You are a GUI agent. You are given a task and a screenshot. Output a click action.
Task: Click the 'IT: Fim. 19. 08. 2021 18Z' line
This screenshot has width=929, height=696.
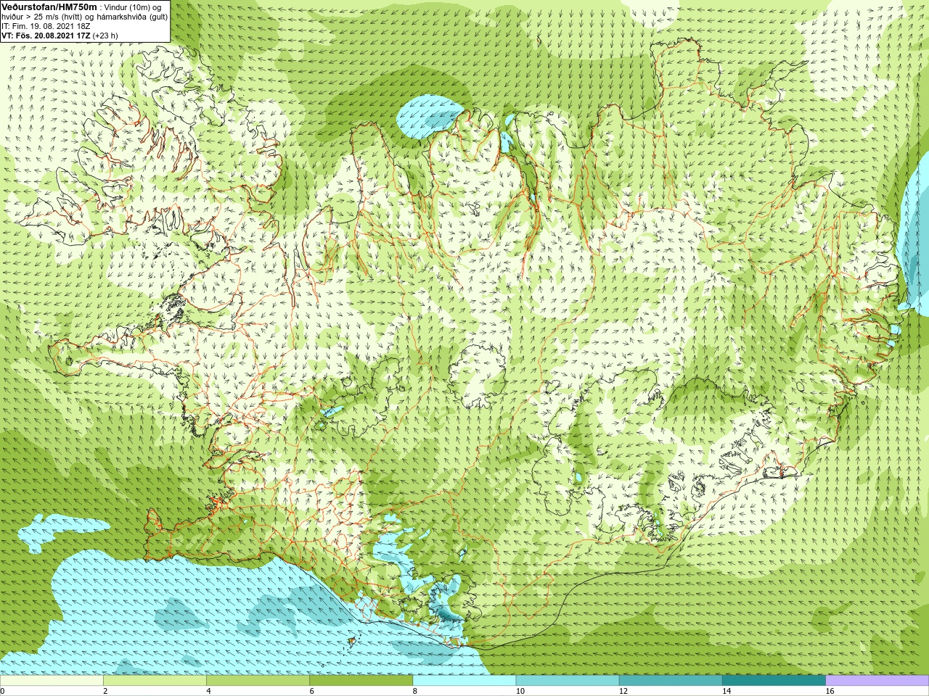coord(46,26)
